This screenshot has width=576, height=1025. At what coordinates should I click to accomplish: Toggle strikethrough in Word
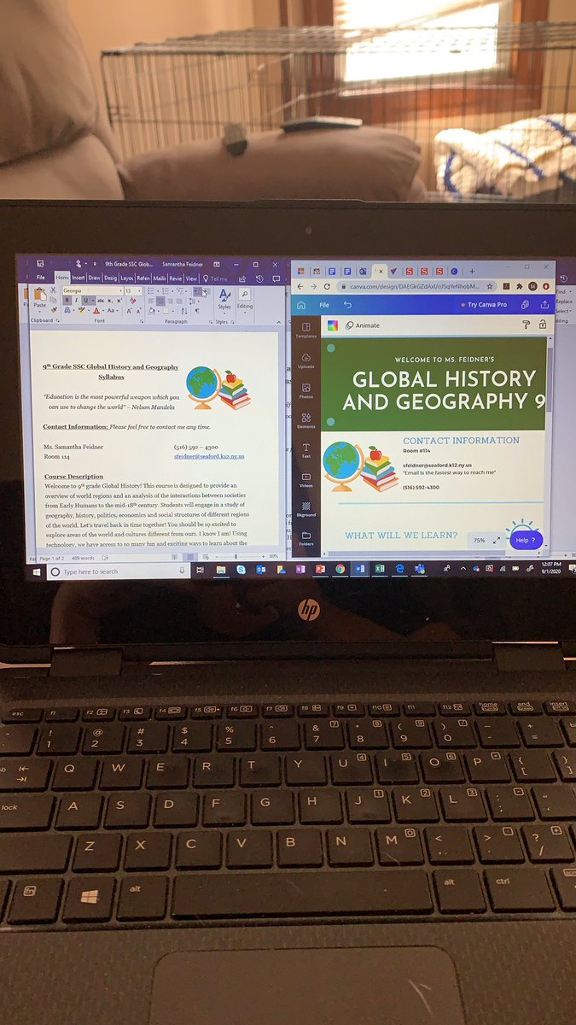click(x=99, y=301)
